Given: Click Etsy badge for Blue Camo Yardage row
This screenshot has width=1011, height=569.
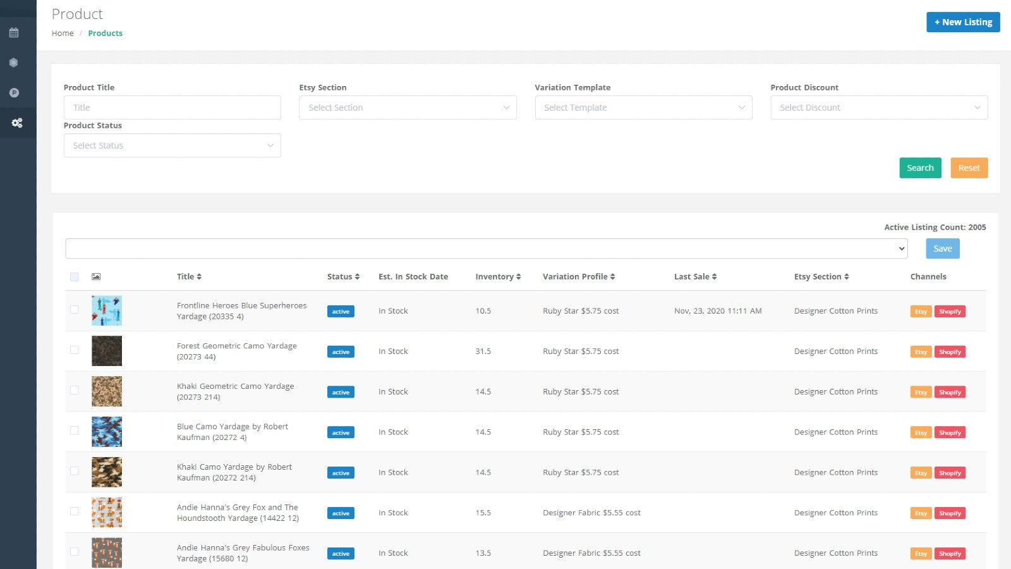Looking at the screenshot, I should click(x=921, y=432).
